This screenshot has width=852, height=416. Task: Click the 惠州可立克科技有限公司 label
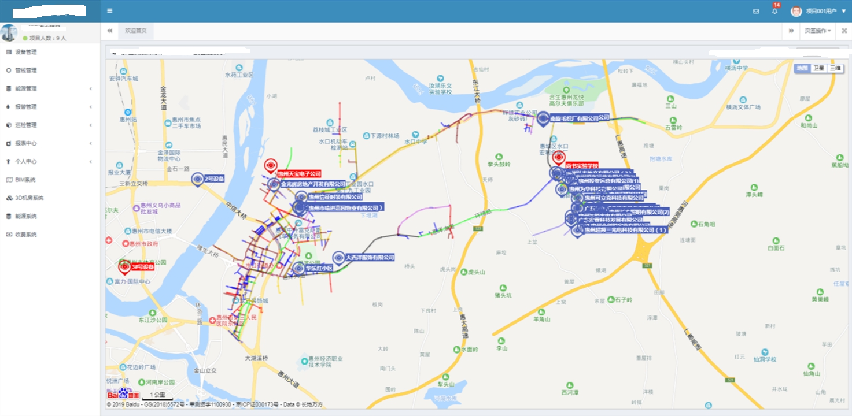point(614,198)
